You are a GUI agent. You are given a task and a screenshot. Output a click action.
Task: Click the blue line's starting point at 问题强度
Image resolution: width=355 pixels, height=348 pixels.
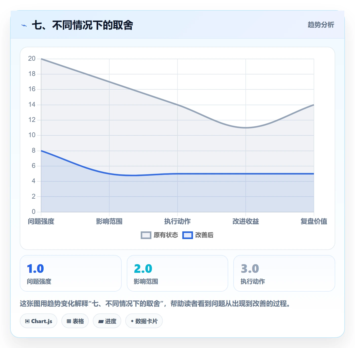[41, 151]
